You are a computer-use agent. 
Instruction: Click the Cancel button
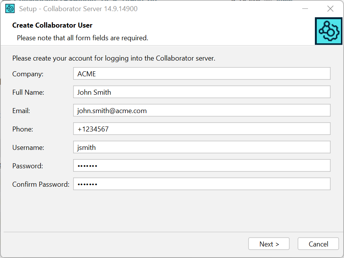(x=318, y=243)
